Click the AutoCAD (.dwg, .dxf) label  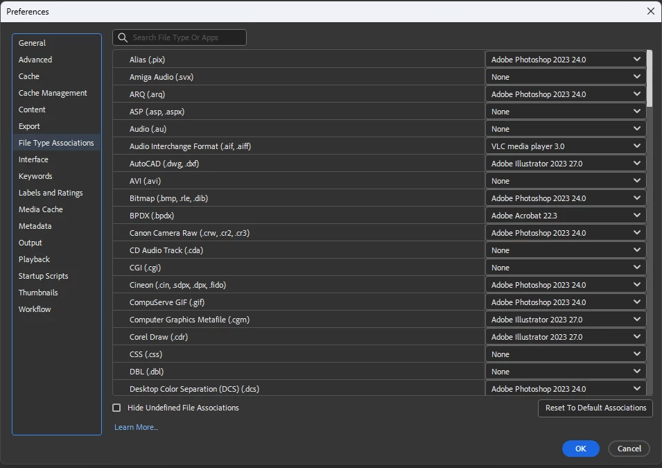click(164, 164)
